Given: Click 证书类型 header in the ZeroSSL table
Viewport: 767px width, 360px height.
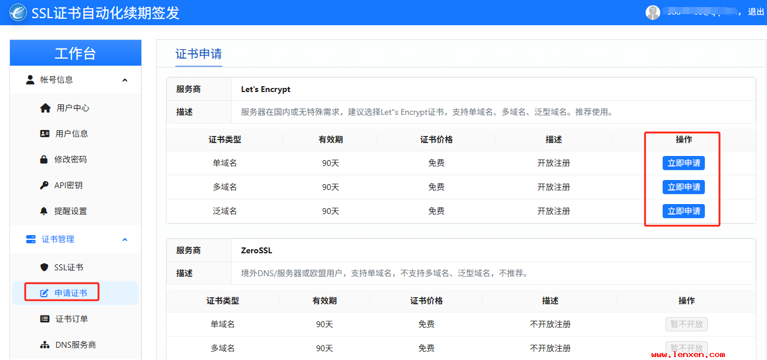Looking at the screenshot, I should pos(223,301).
